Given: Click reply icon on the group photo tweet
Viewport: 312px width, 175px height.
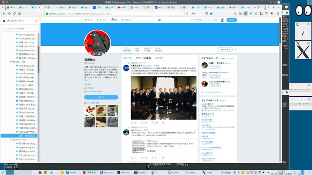Looking at the screenshot, I should (132, 123).
